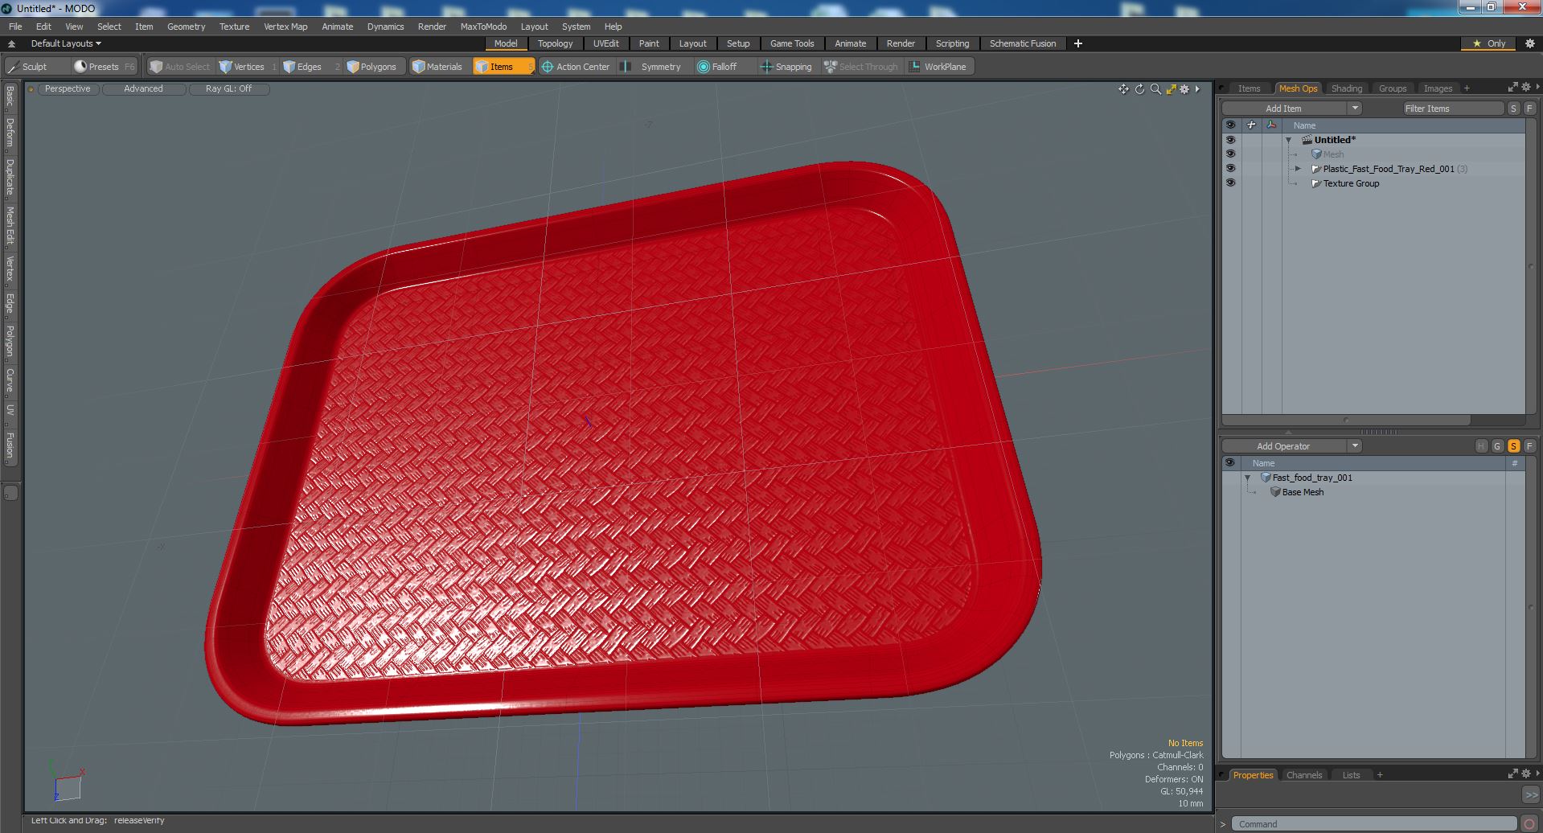Open the Geometry menu

[x=186, y=27]
